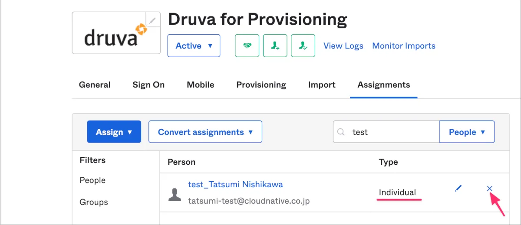Expand the Assign dropdown button

(x=114, y=132)
